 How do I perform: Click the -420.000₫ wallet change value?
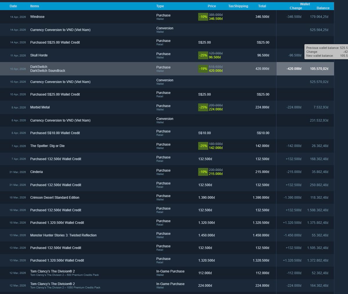point(294,69)
